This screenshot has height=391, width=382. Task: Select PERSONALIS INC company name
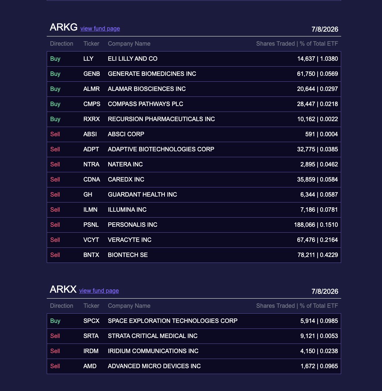click(132, 225)
